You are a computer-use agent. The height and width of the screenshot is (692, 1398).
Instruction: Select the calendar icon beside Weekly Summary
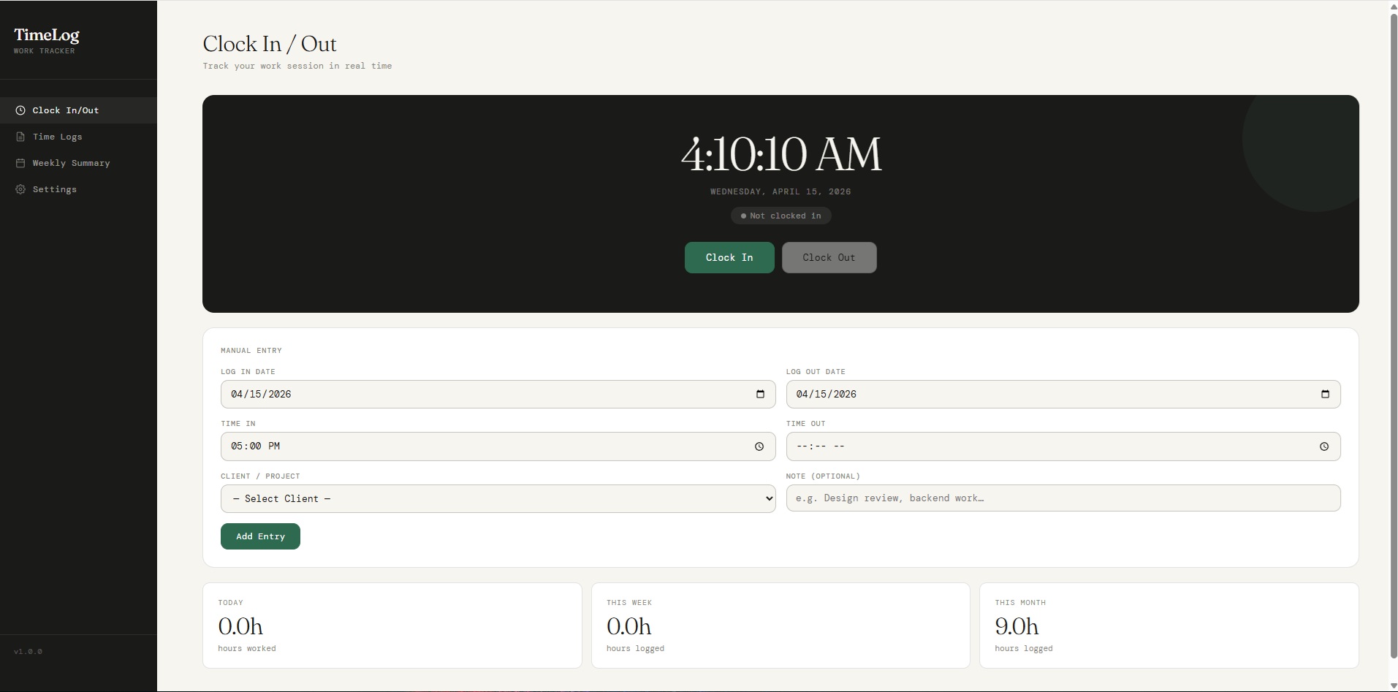pos(20,163)
